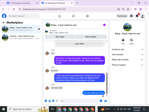Open Windows Task View
This screenshot has height=112, width=149.
(x=52, y=109)
